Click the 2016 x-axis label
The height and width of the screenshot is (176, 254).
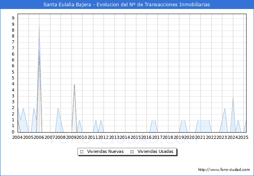(x=146, y=137)
